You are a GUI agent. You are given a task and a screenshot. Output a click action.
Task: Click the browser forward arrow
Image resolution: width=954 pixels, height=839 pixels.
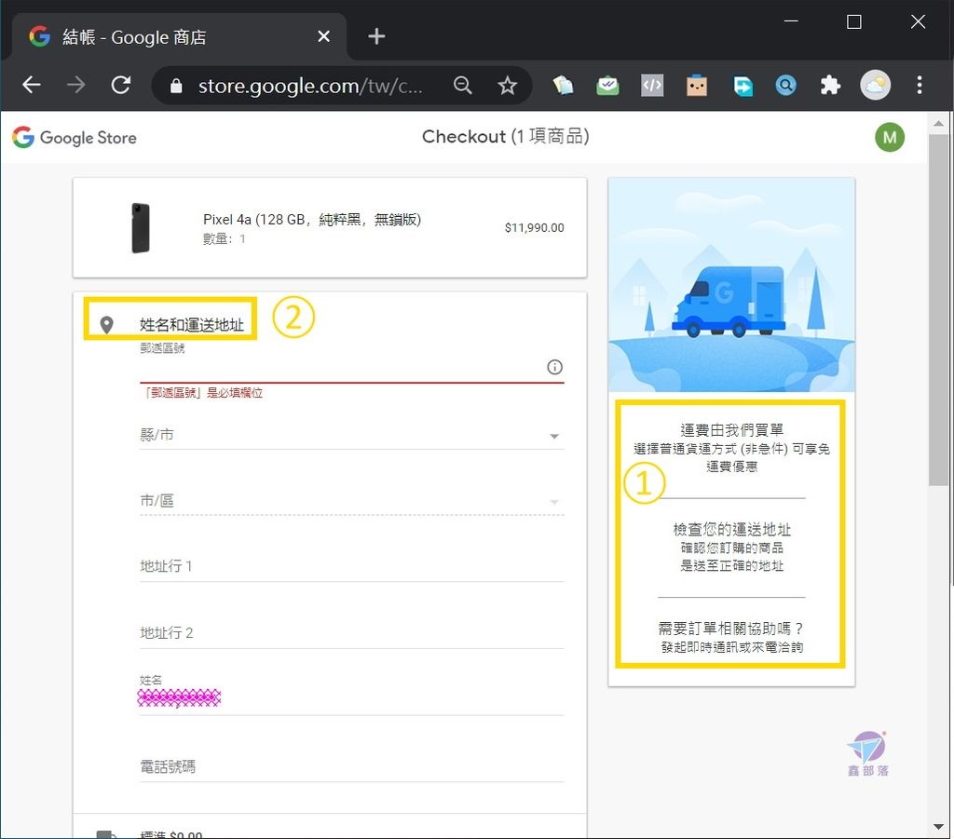(76, 85)
